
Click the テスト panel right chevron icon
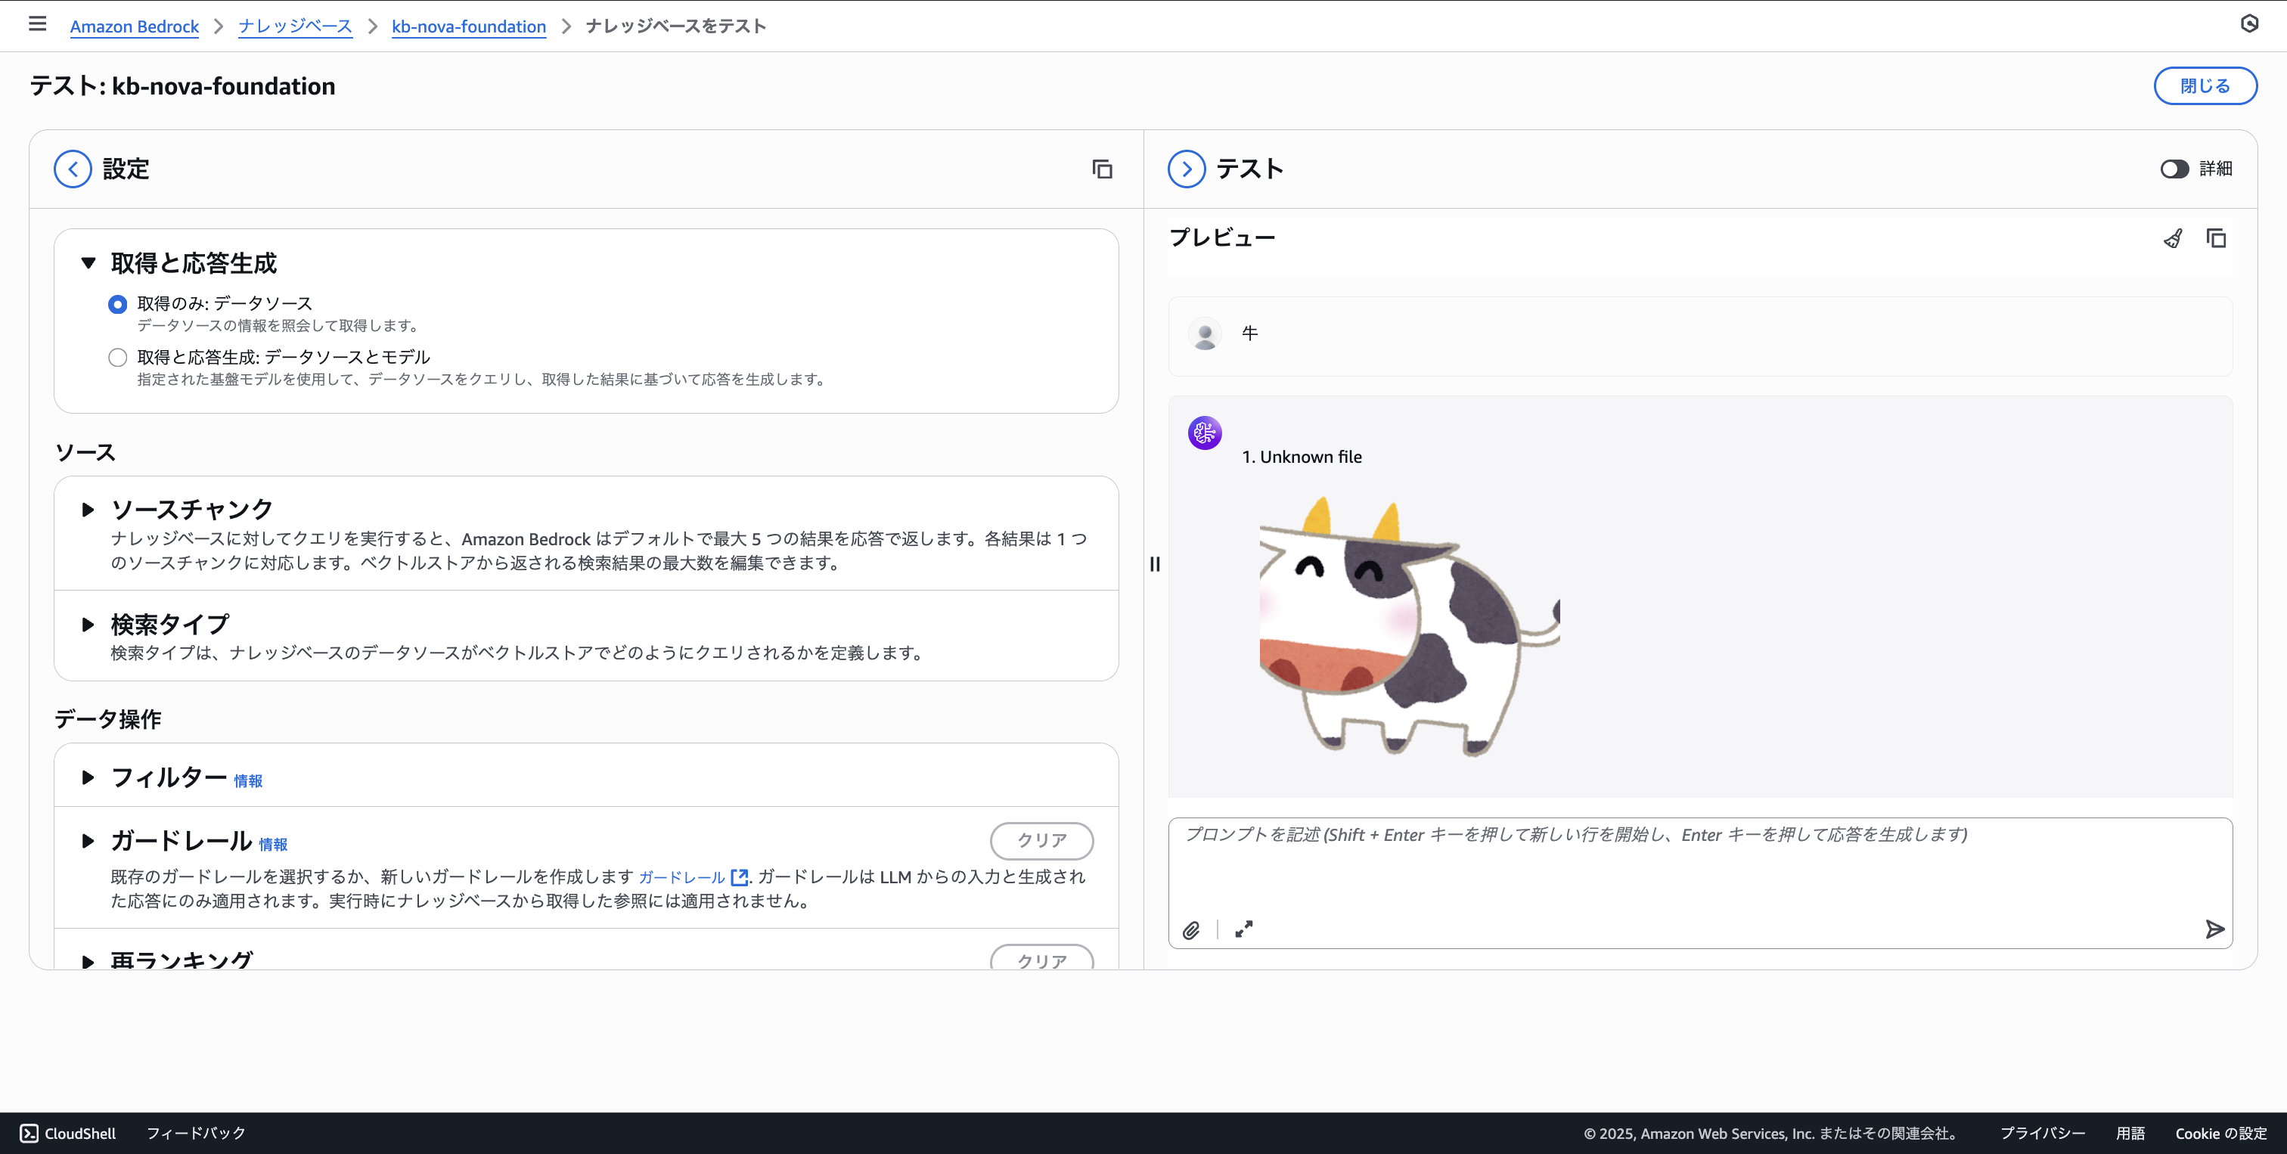[x=1186, y=169]
